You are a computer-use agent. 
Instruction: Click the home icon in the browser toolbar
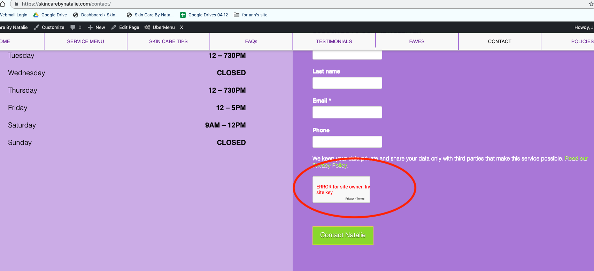click(3, 4)
